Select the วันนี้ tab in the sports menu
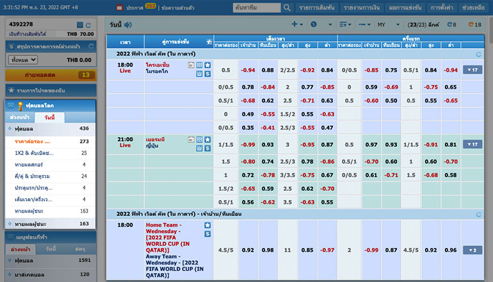Viewport: 493px width, 282px height. pos(51,249)
